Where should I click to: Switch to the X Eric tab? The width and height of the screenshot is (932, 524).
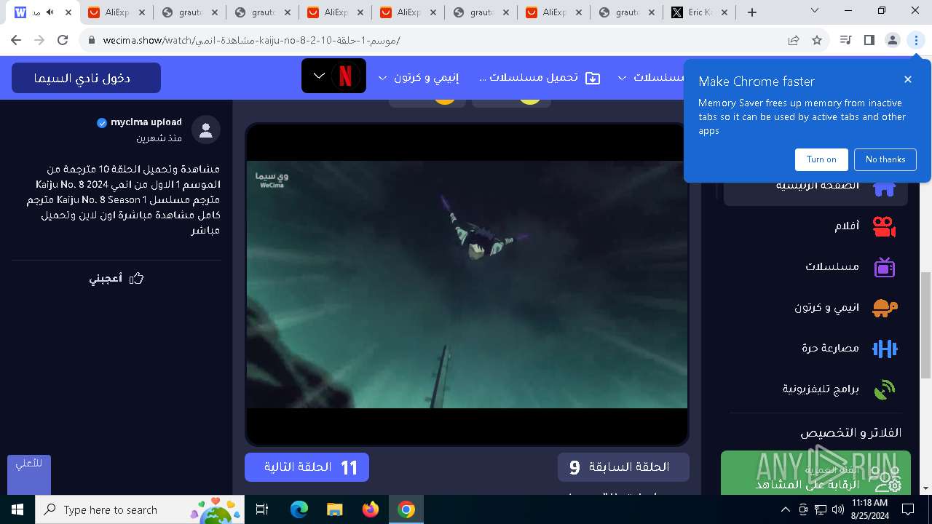(x=699, y=12)
